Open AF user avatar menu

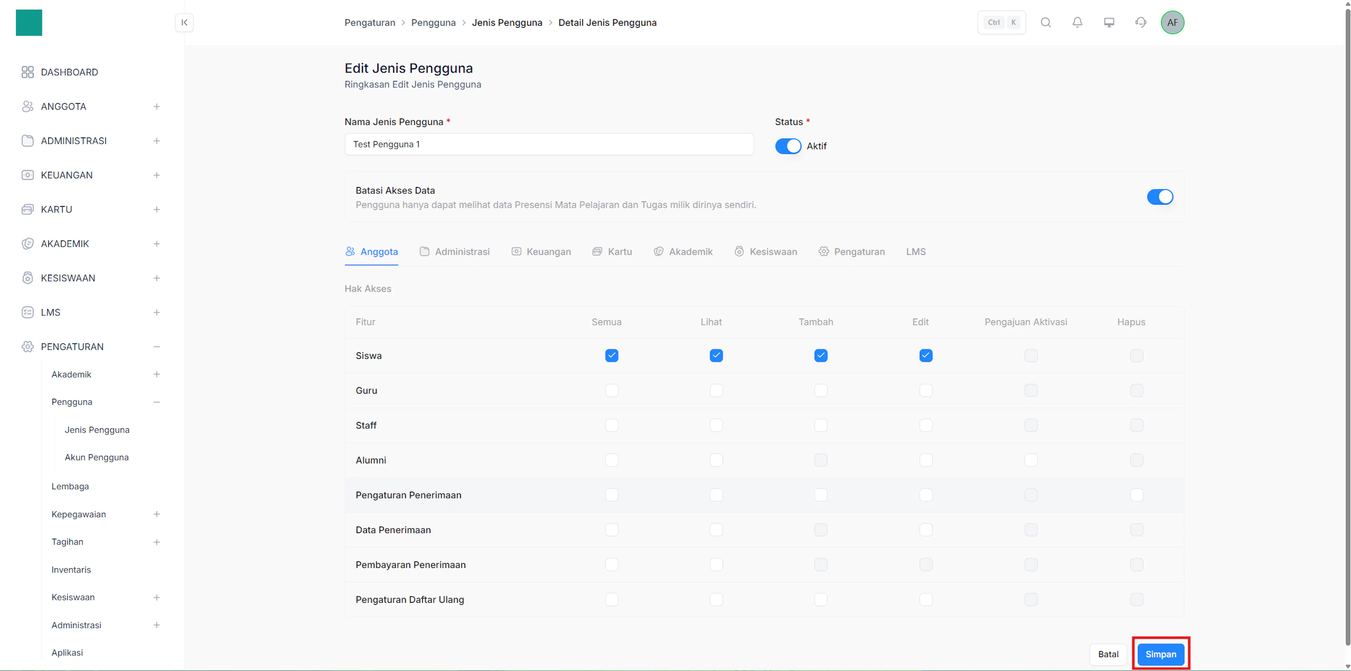click(x=1172, y=23)
